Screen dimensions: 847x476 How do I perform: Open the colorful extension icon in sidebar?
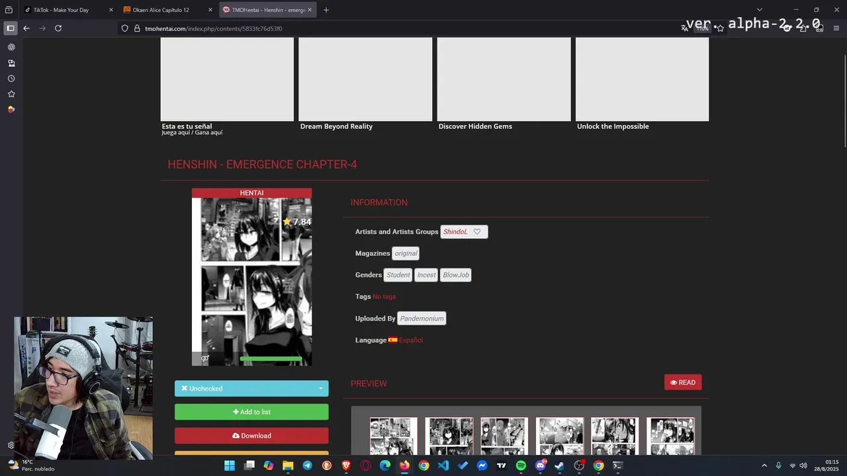(11, 110)
